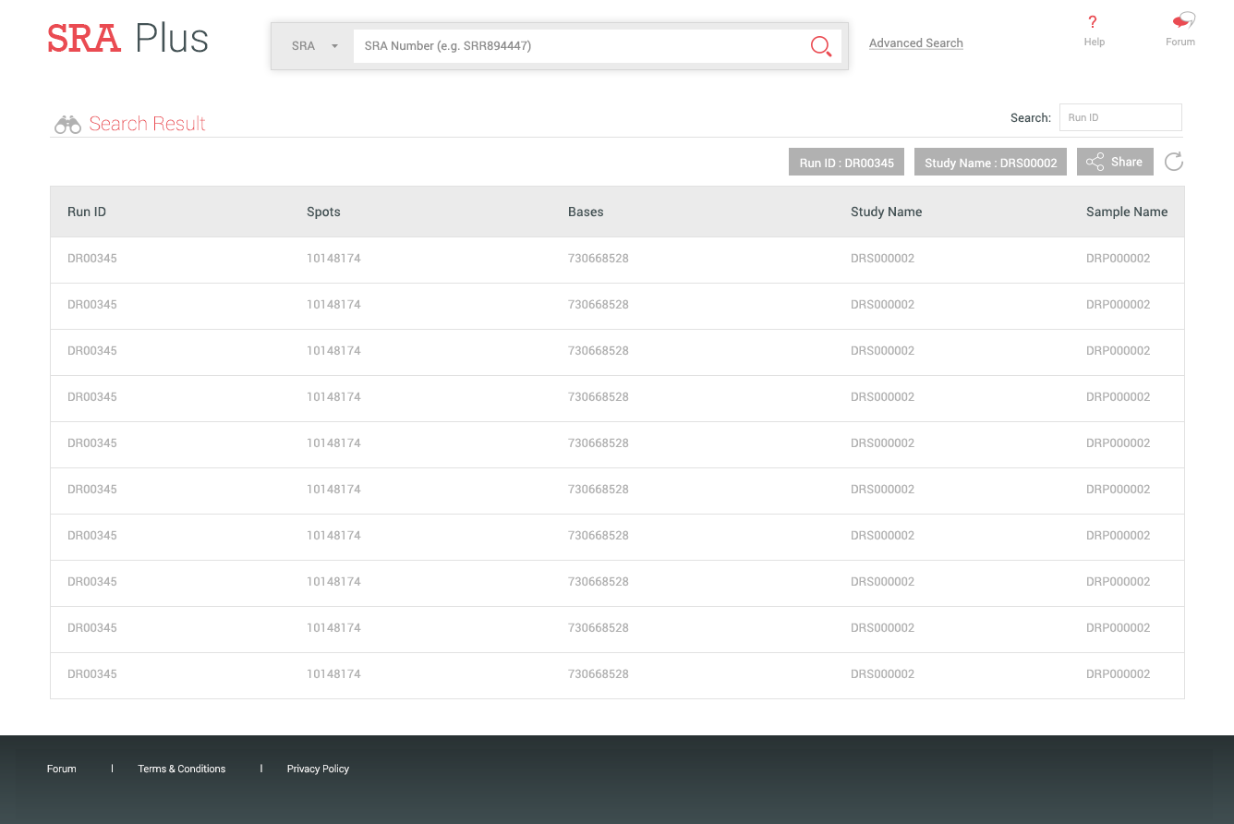Sort by Run ID column header
This screenshot has width=1234, height=824.
[87, 212]
